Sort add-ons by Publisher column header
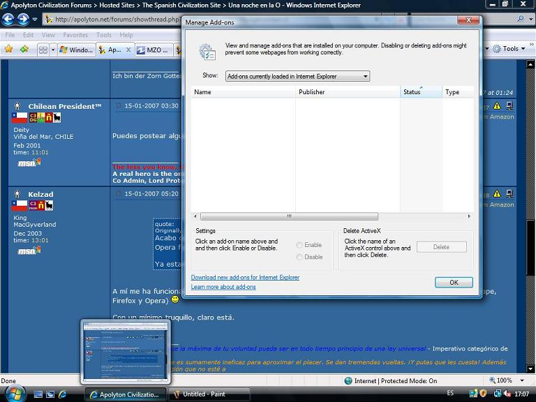 312,92
